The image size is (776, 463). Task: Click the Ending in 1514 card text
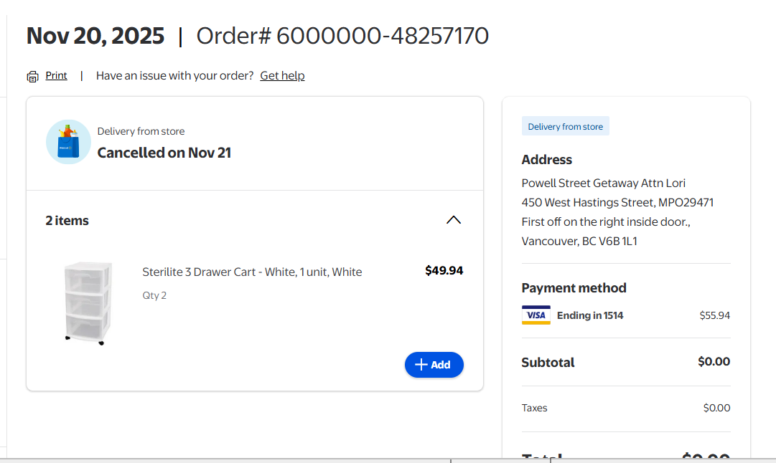point(590,315)
